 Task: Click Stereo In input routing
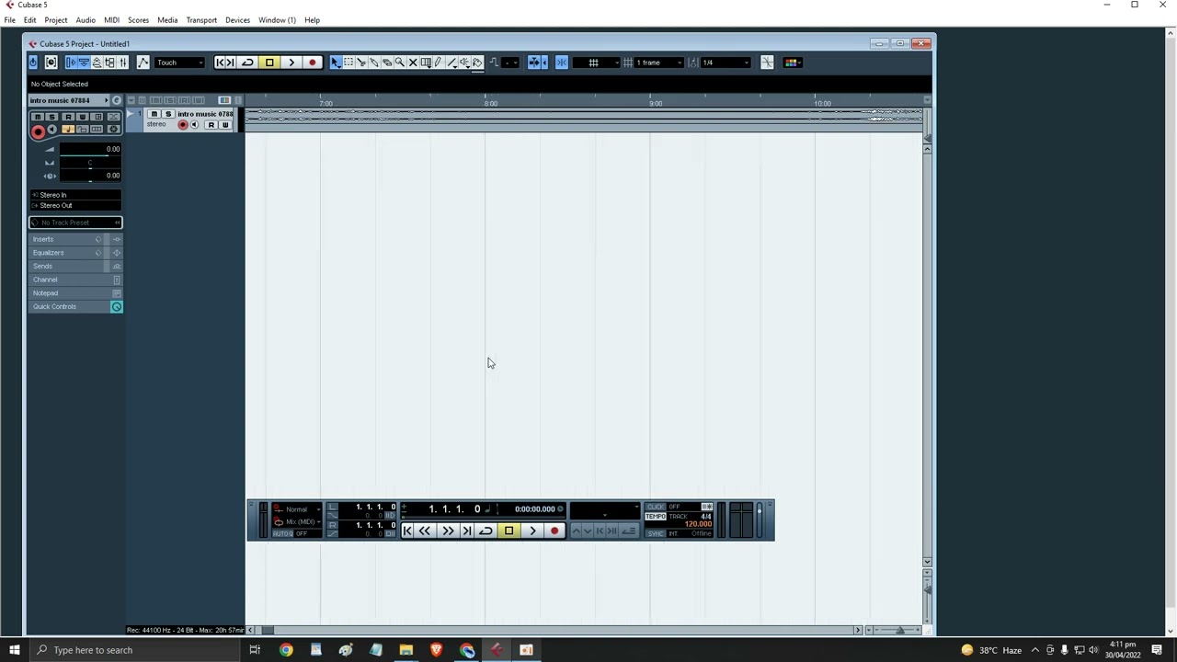pos(75,195)
